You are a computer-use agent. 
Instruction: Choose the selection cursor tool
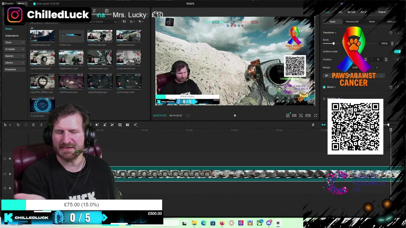coord(5,125)
